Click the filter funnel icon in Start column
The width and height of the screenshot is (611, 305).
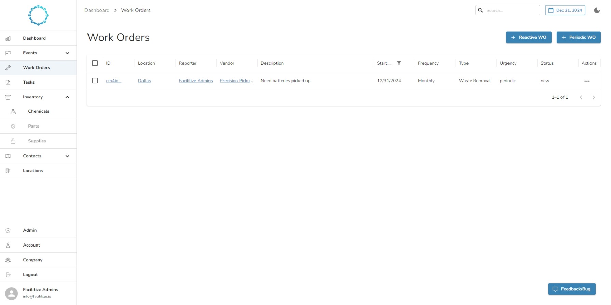[x=399, y=63]
